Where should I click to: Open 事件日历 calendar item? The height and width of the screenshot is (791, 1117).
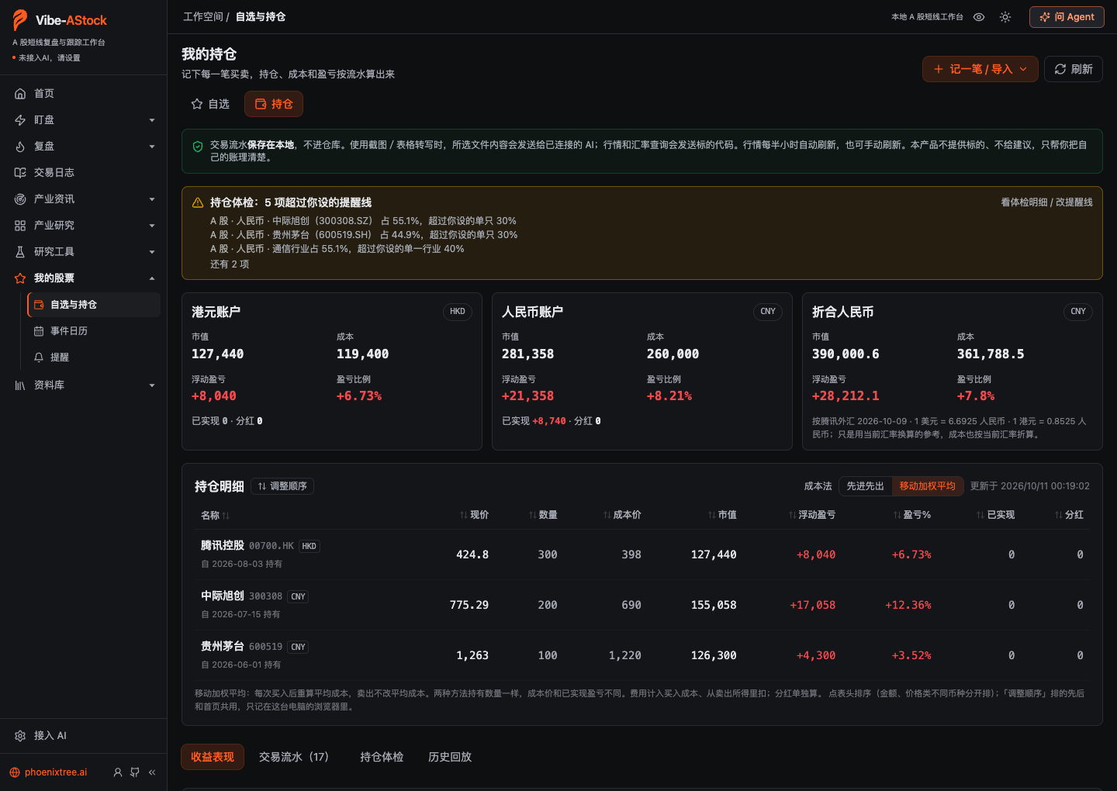(x=93, y=331)
